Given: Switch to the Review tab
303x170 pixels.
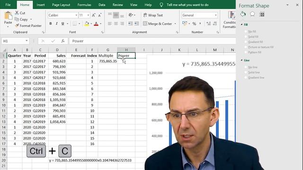Looking at the screenshot, I should (118, 5).
